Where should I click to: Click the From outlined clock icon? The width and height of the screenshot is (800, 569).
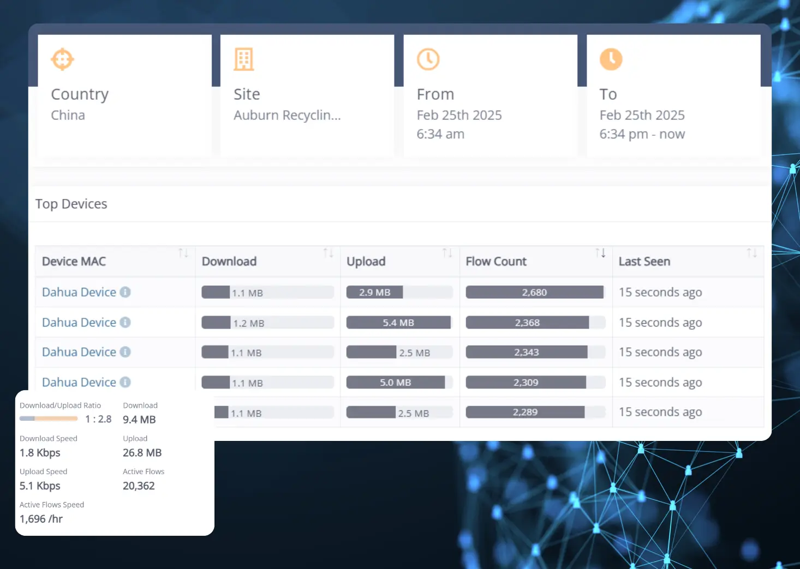(x=428, y=59)
